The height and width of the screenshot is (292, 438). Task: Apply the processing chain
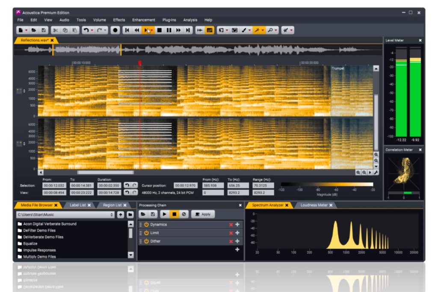[203, 214]
